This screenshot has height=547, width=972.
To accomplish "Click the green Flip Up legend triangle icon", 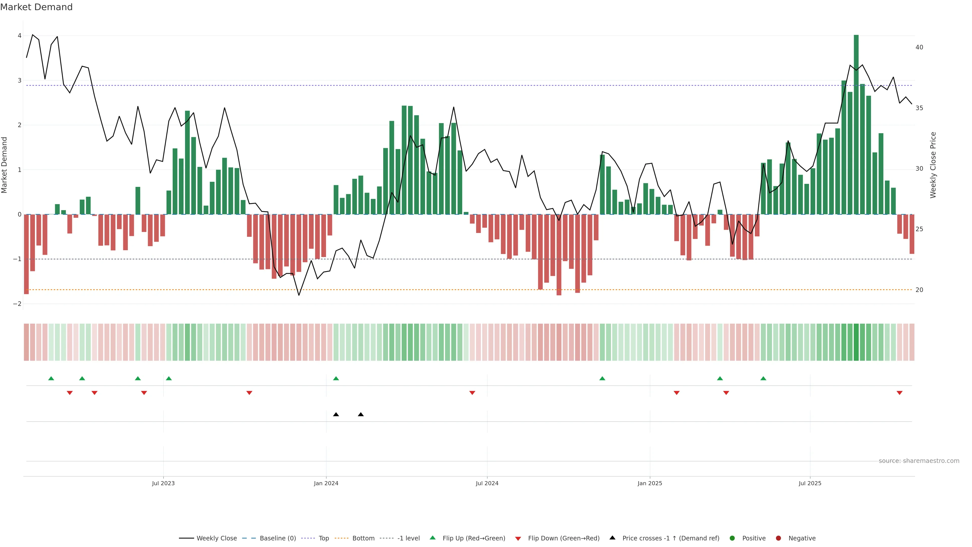I will point(433,538).
